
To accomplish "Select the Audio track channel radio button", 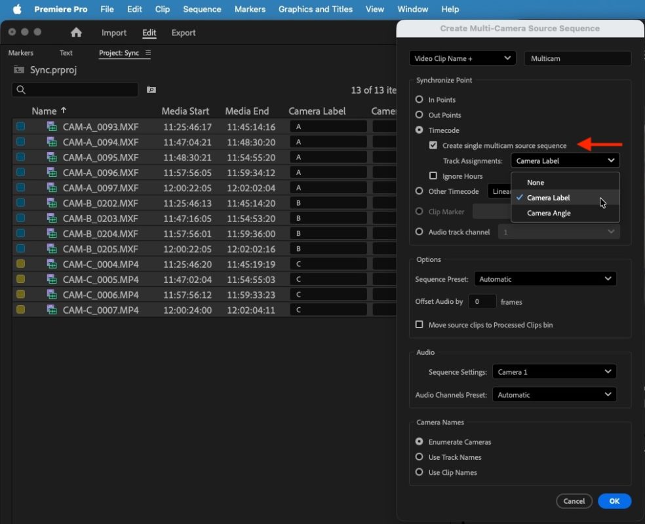I will tap(419, 232).
